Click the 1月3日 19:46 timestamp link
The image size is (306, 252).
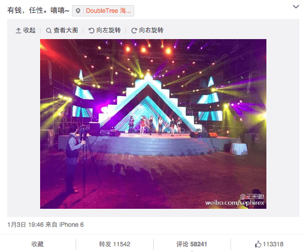click(25, 225)
